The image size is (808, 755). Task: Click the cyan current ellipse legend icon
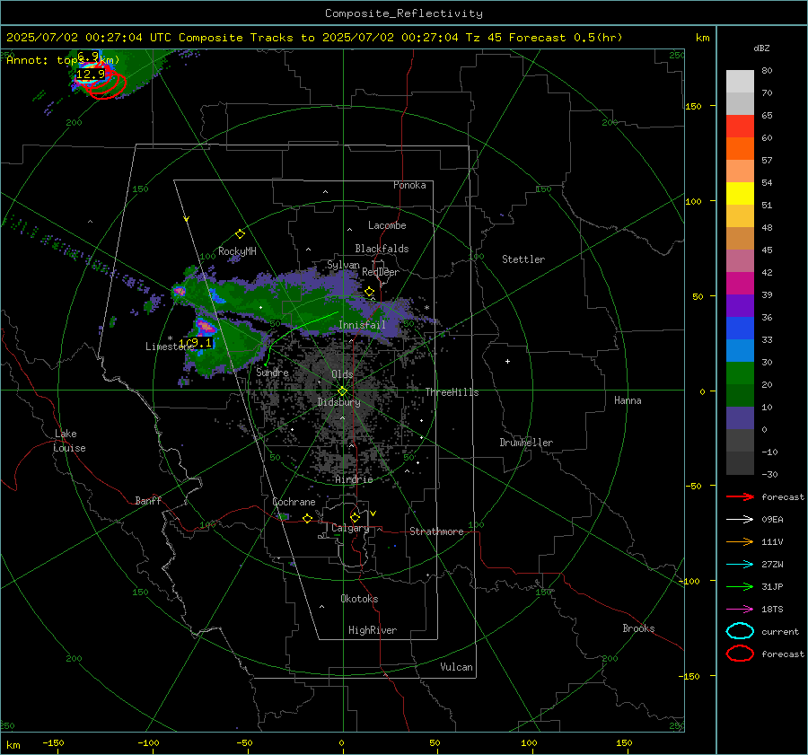740,631
